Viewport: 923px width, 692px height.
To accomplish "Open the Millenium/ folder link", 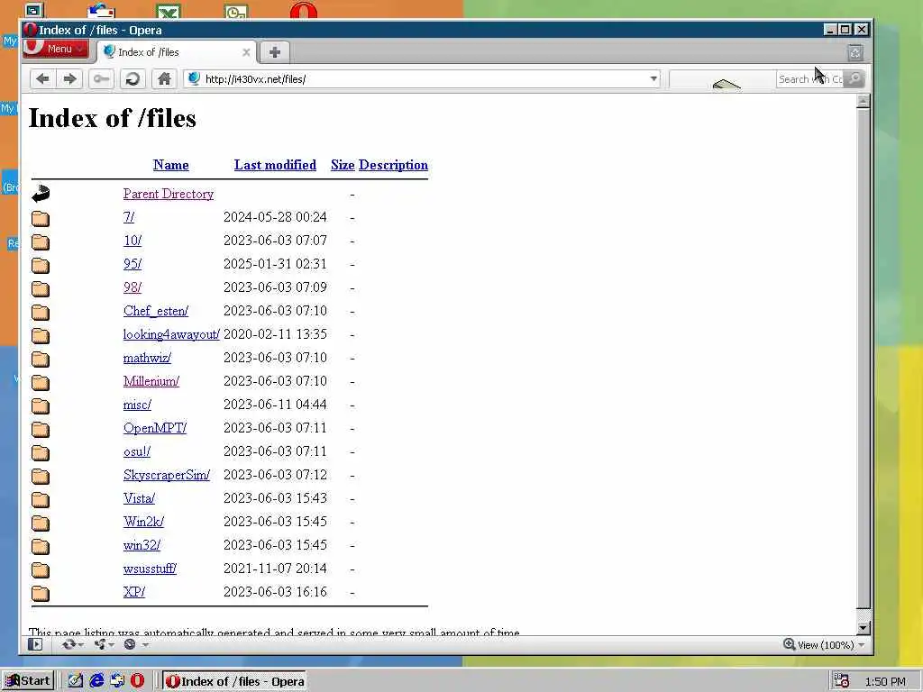I will pos(151,381).
